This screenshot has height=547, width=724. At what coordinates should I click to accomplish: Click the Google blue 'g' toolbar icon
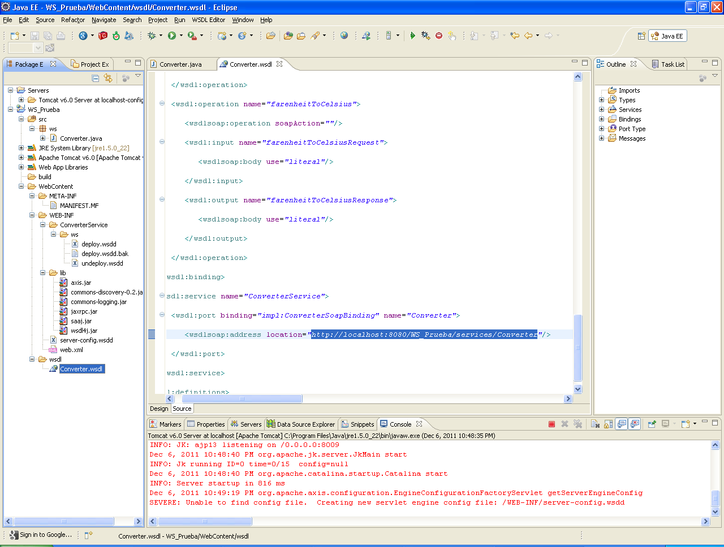click(x=83, y=36)
